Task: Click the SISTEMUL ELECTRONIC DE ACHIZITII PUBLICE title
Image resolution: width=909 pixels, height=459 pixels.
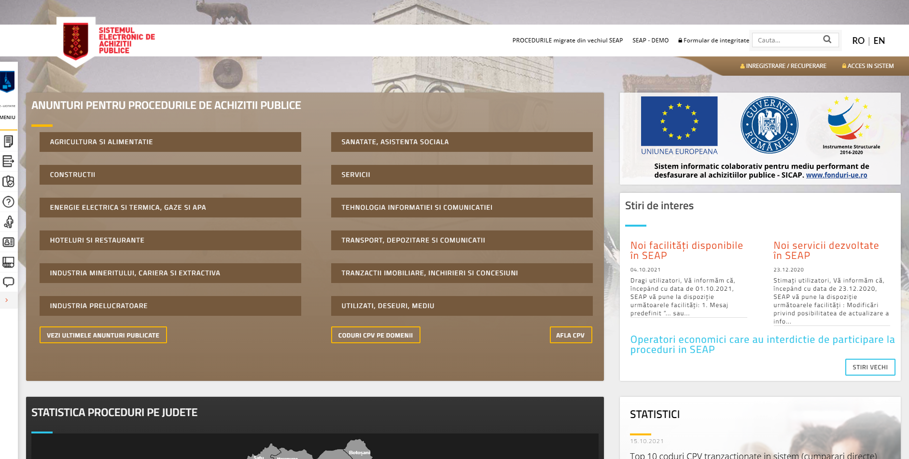Action: 127,40
